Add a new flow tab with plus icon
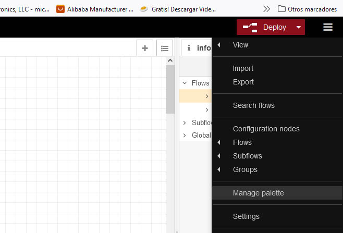Image resolution: width=343 pixels, height=233 pixels. click(145, 48)
